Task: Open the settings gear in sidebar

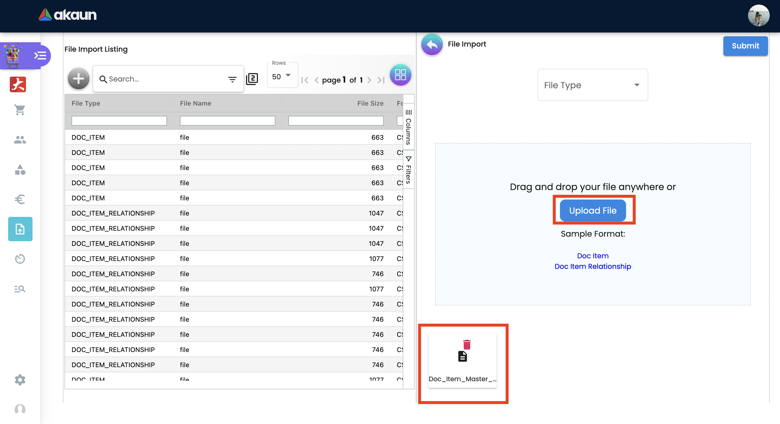Action: click(x=20, y=380)
